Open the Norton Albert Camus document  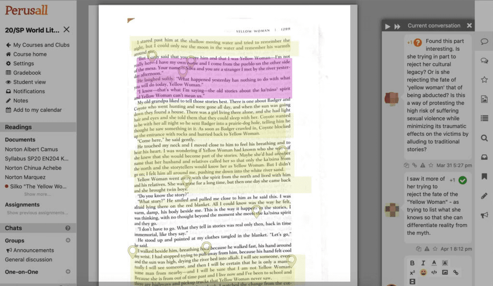pyautogui.click(x=31, y=149)
